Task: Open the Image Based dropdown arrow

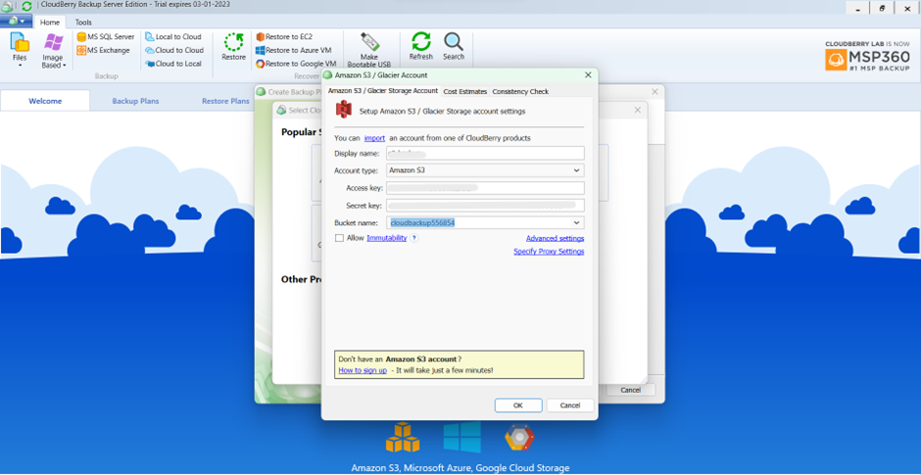Action: tap(64, 66)
